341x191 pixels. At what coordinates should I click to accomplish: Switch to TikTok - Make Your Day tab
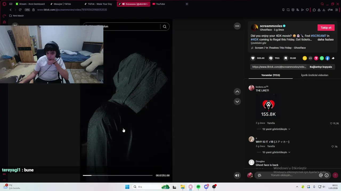pyautogui.click(x=99, y=4)
